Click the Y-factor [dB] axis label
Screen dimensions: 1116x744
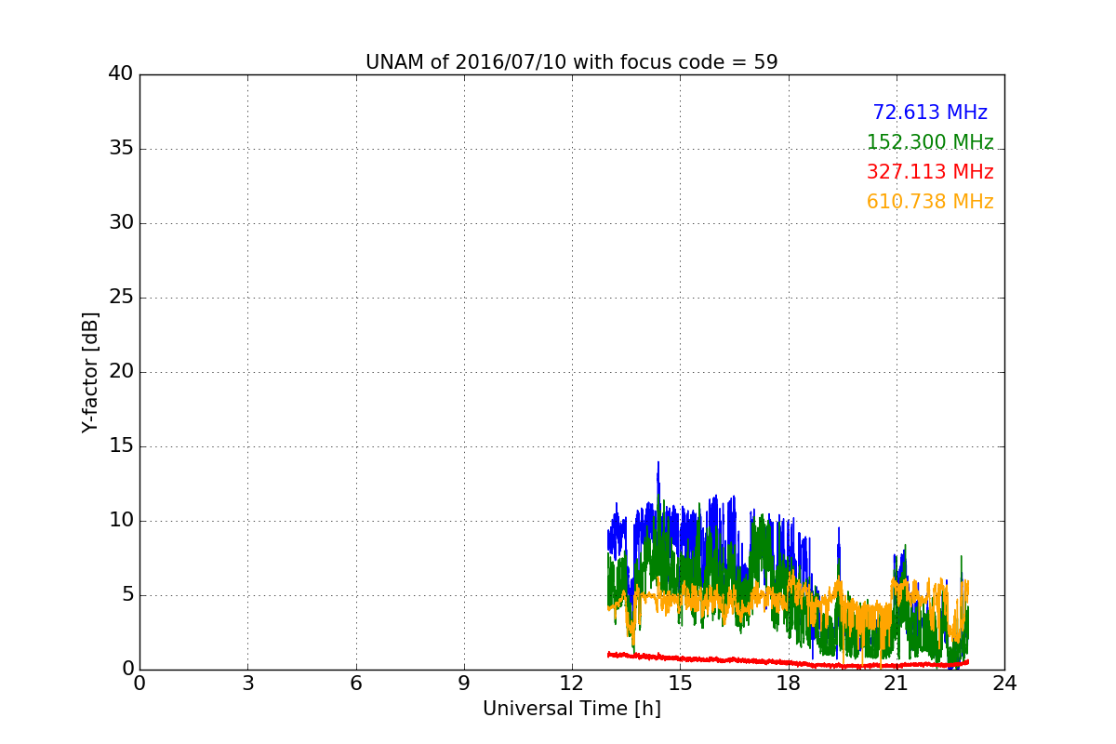point(90,372)
